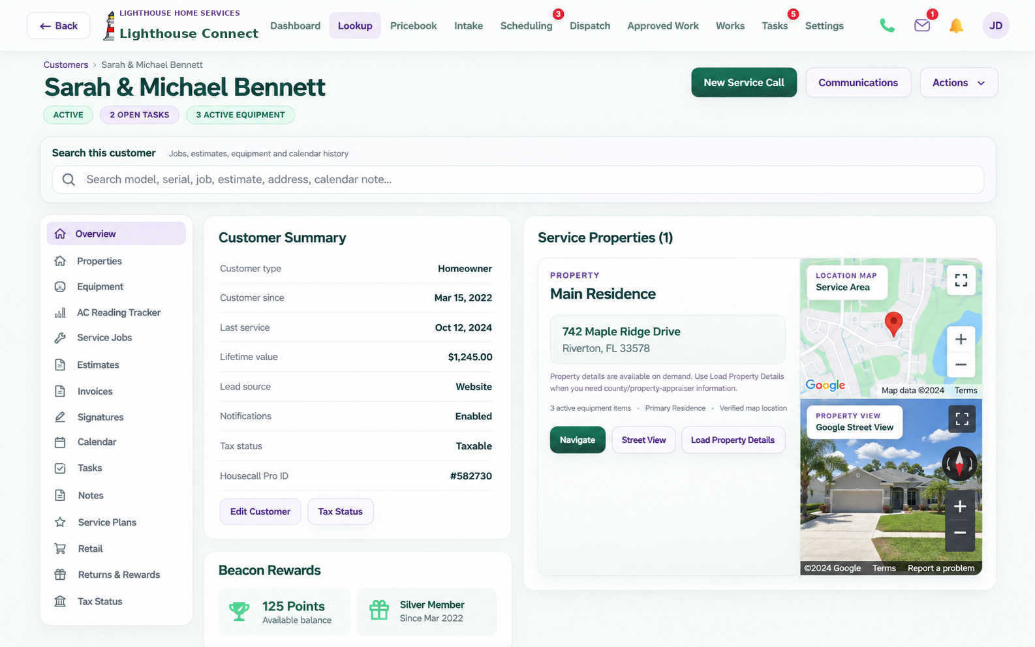Click the Equipment icon in sidebar
Image resolution: width=1035 pixels, height=647 pixels.
pyautogui.click(x=60, y=286)
